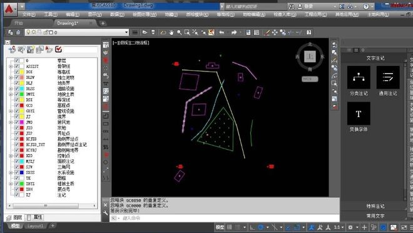Open the red CASS application menu logo
Viewport: 413px width, 233px height.
9,9
